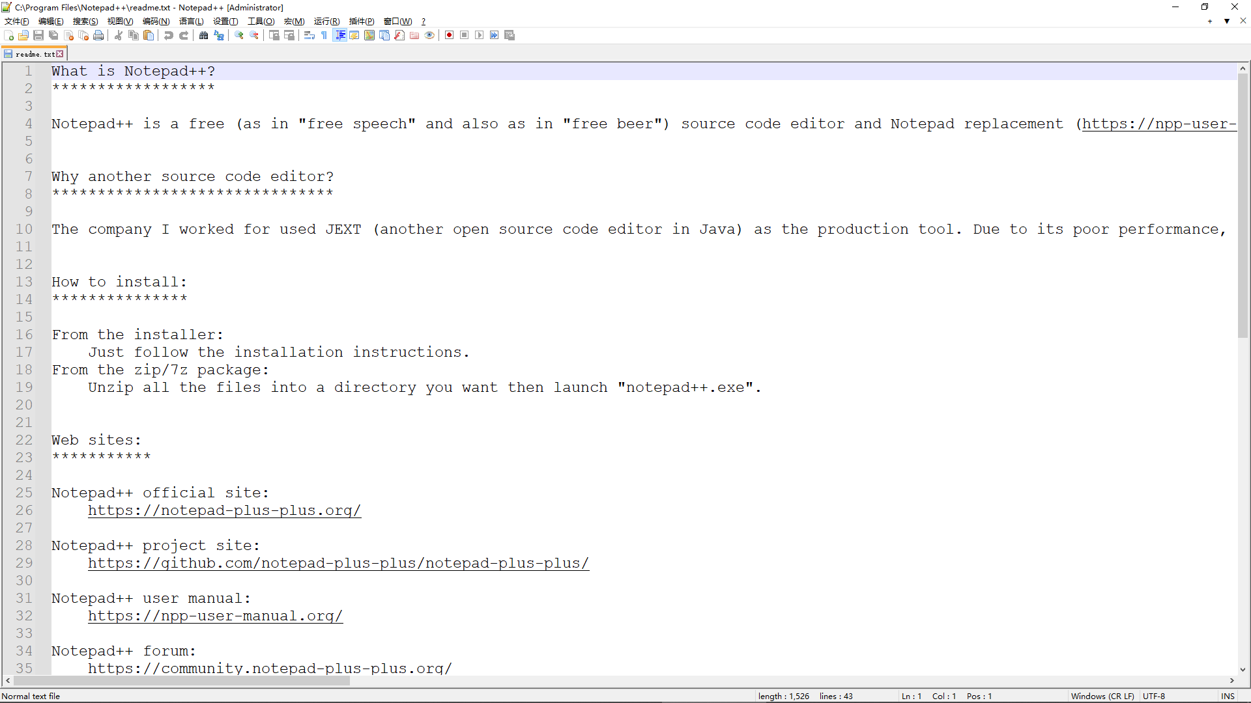This screenshot has height=703, width=1251.
Task: Save all open files
Action: coord(53,35)
